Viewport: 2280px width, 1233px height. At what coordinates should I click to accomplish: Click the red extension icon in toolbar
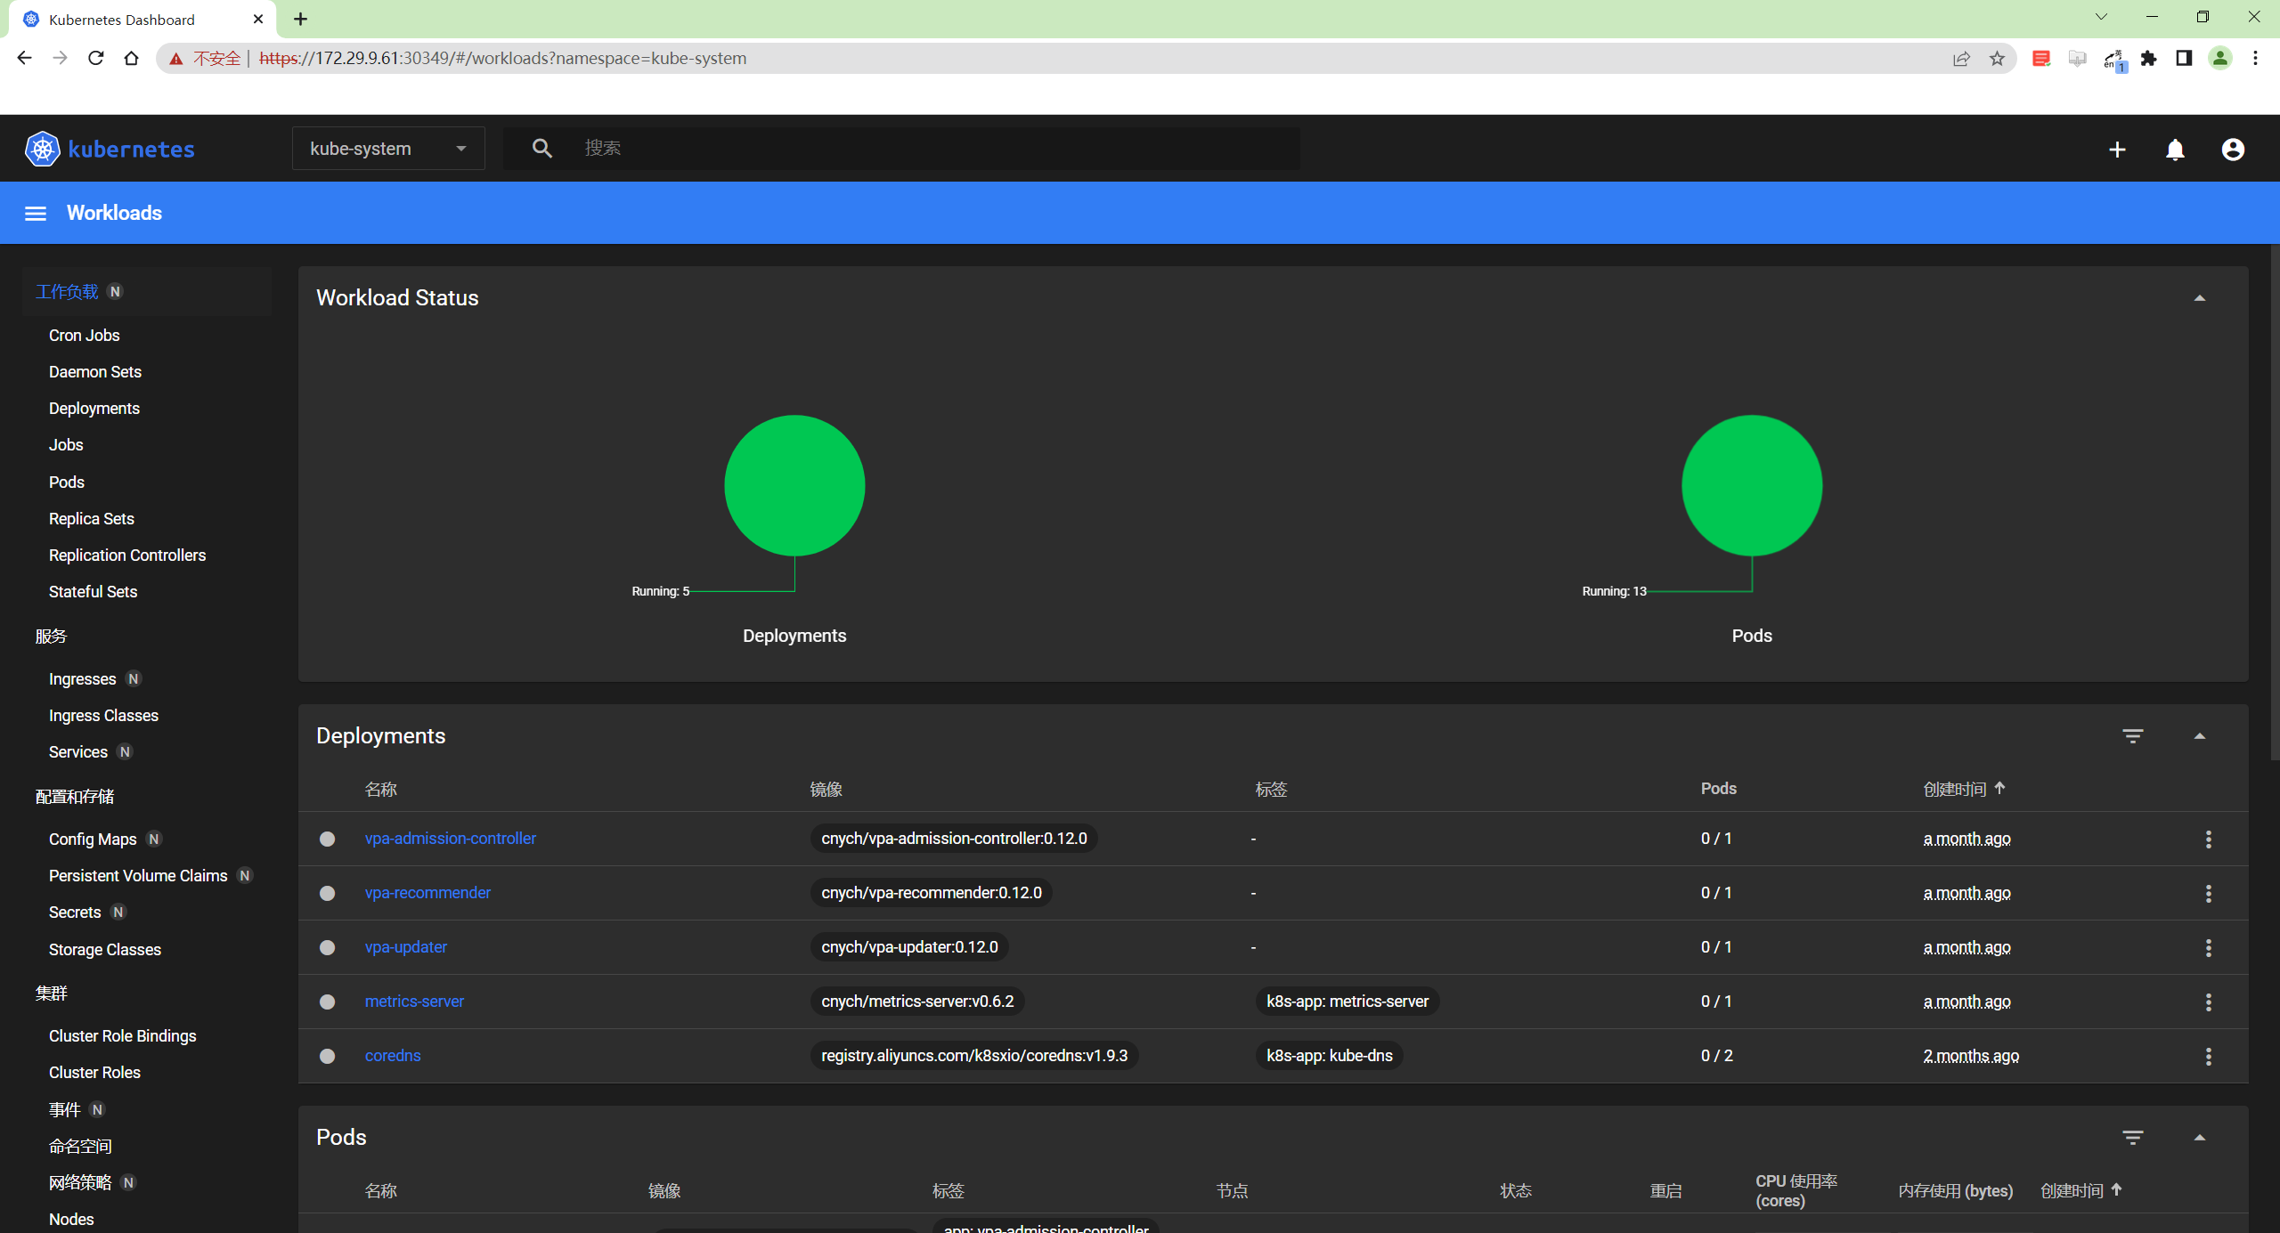[2041, 59]
